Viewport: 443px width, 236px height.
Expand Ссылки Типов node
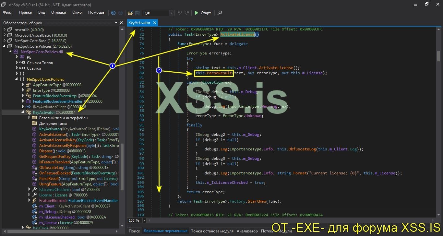pos(17,63)
